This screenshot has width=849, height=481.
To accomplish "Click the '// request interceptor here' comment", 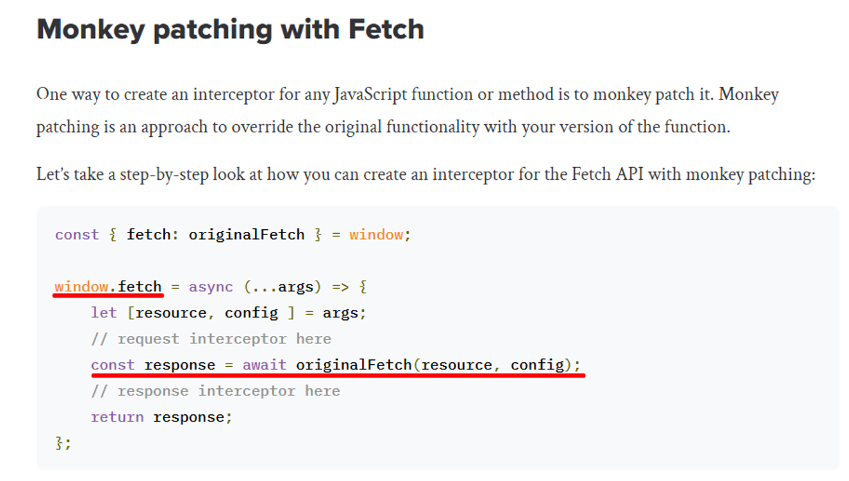I will coord(211,339).
